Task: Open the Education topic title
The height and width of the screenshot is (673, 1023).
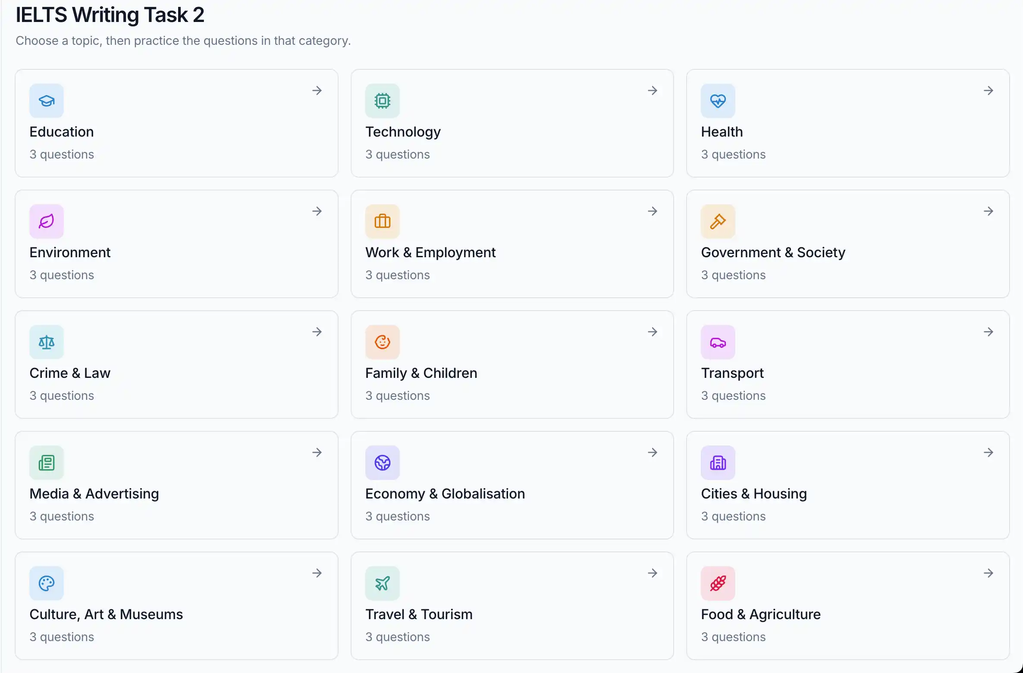Action: tap(62, 132)
